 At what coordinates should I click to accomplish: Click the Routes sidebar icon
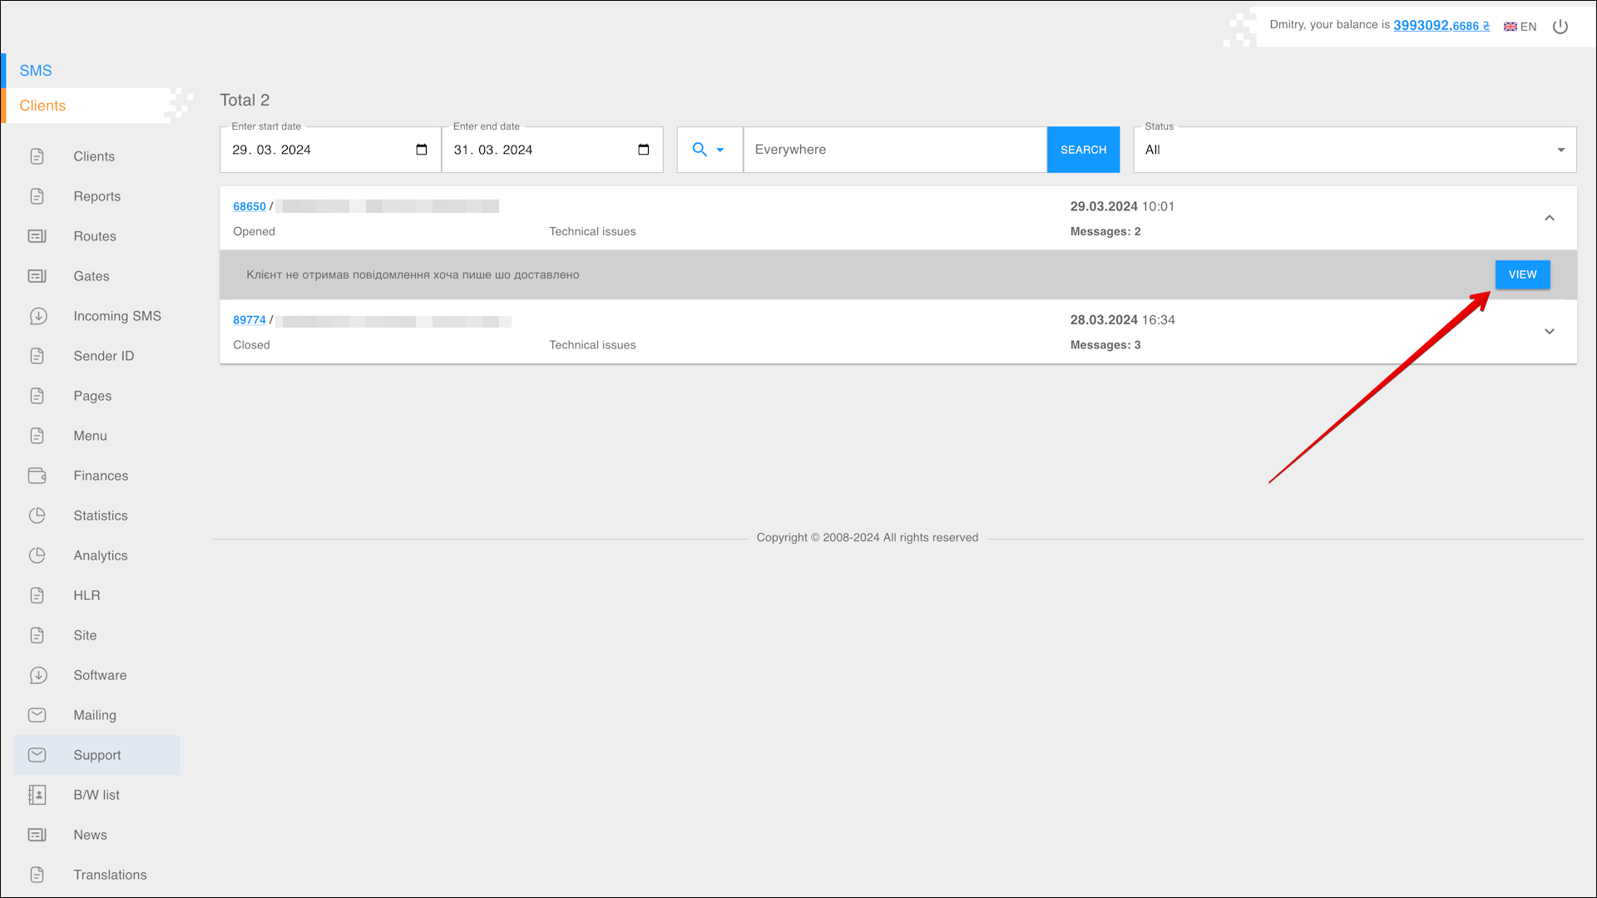(x=37, y=236)
